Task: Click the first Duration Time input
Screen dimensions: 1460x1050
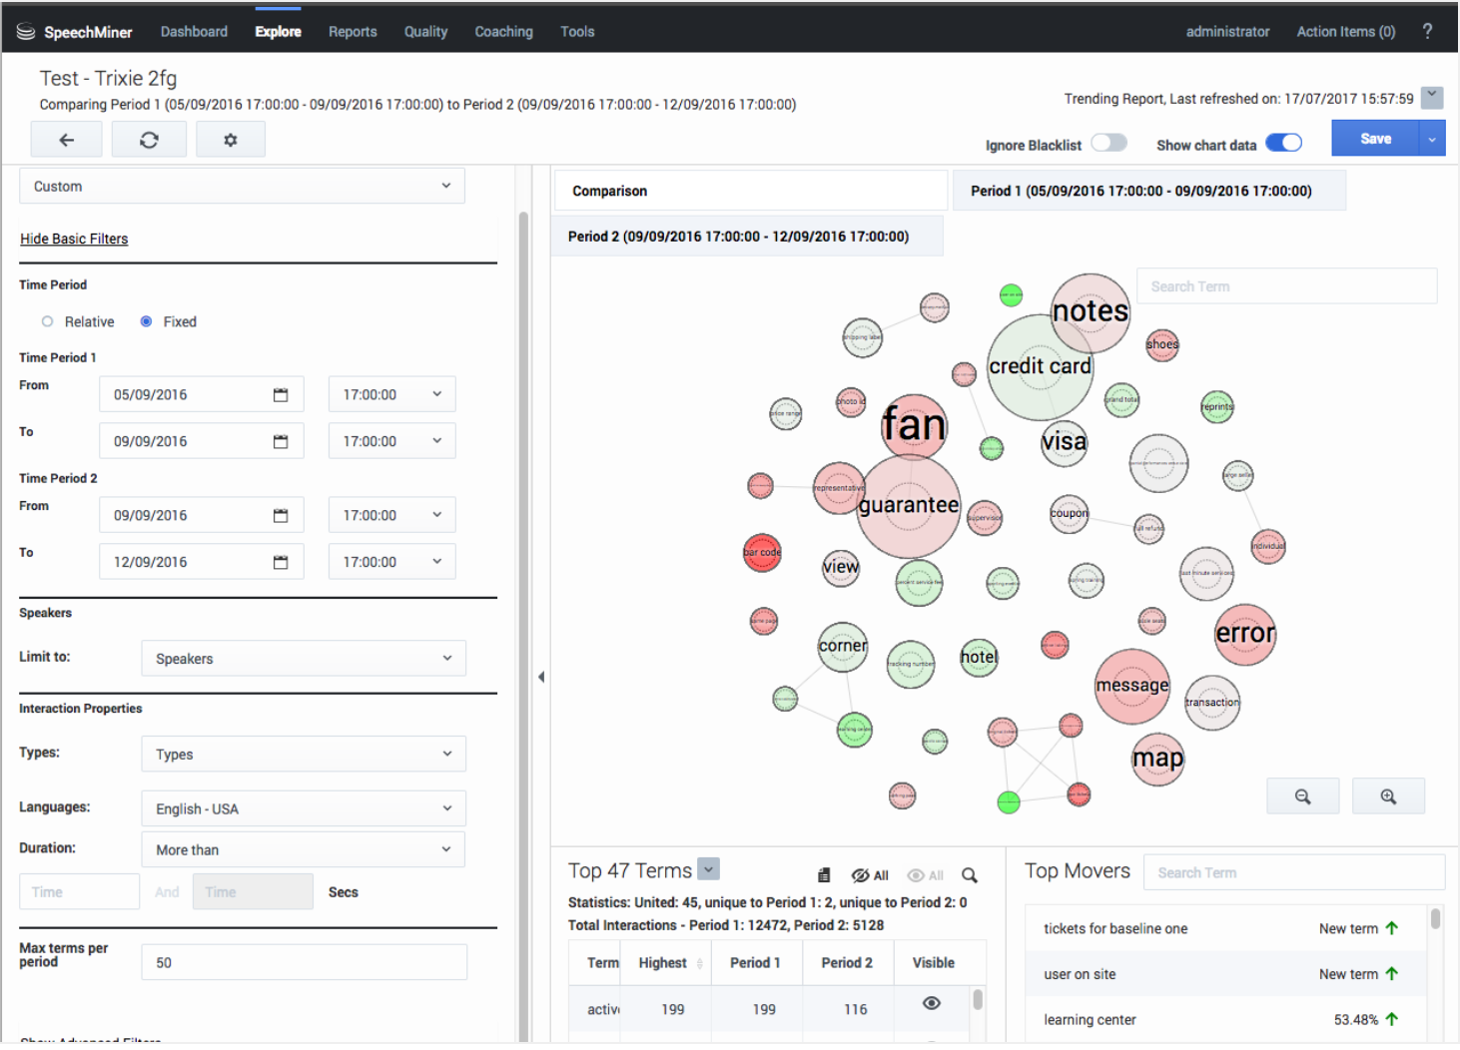Action: [79, 892]
